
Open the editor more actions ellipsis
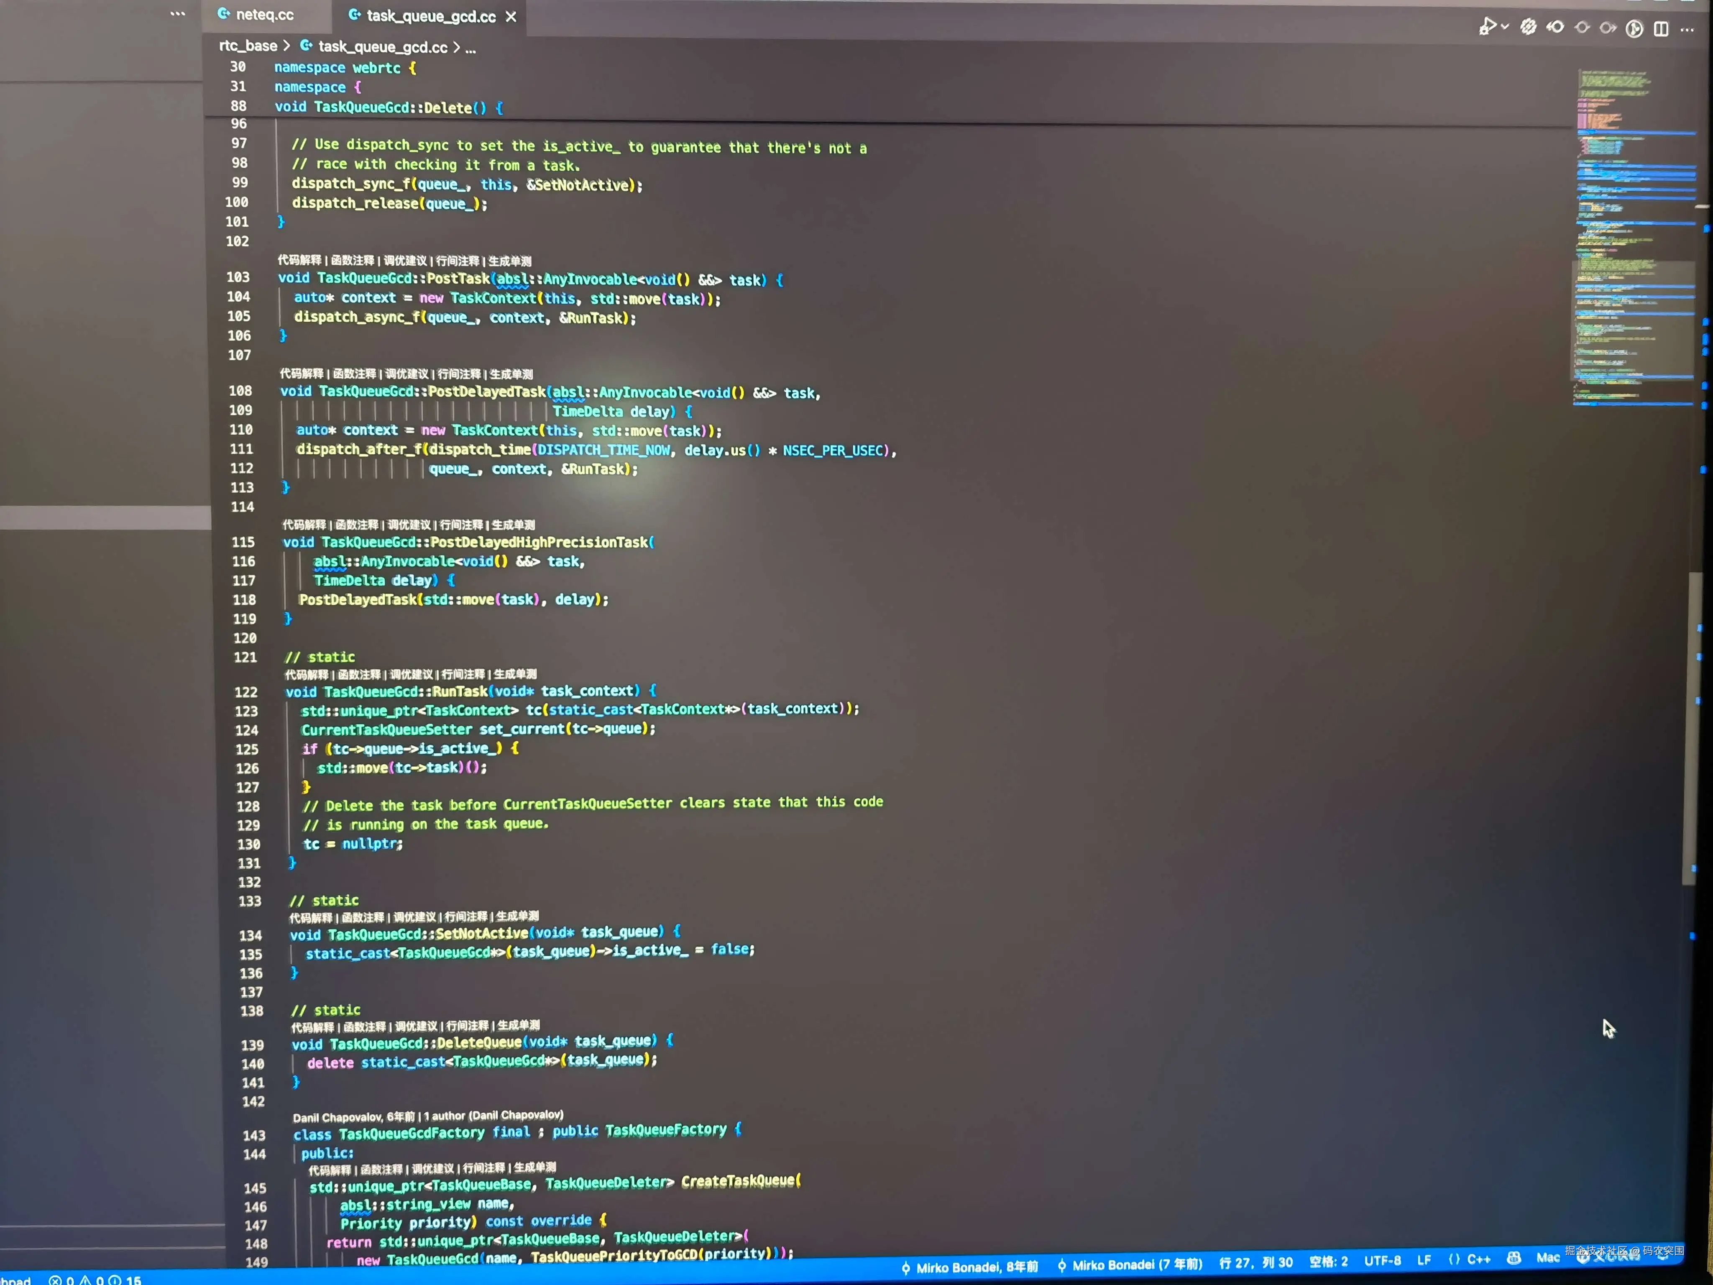pos(1687,29)
